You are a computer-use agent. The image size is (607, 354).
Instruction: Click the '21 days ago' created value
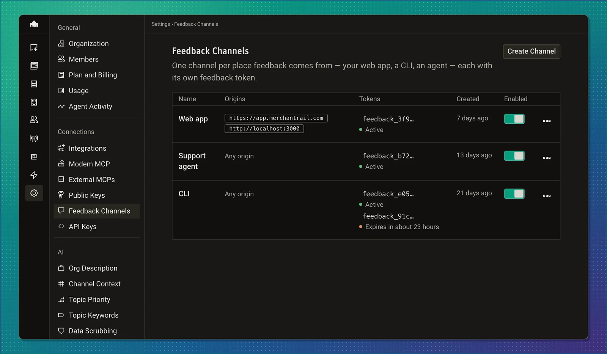coord(474,193)
